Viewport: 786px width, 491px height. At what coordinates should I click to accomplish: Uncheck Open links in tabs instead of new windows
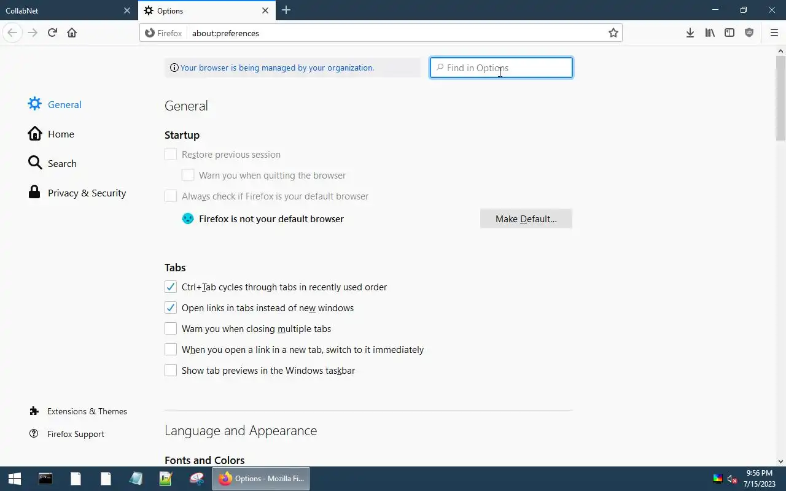[x=171, y=307]
